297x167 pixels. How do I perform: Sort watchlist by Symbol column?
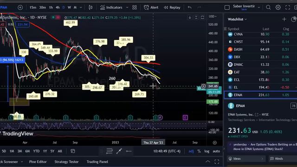[x=233, y=29]
